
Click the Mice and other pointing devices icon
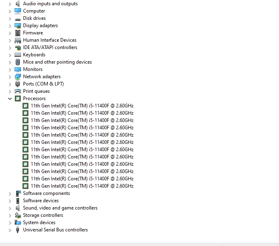pyautogui.click(x=18, y=62)
